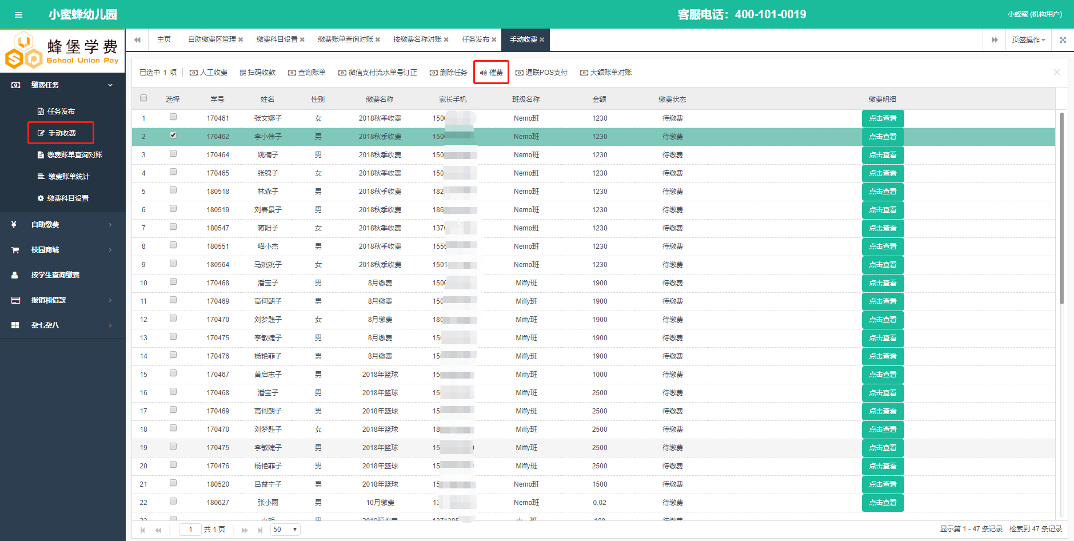Dismiss the selection toolbar with X

1057,72
